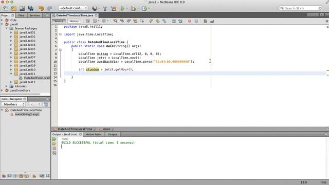Select main(String[] args) in Navigator
Image resolution: width=329 pixels, height=185 pixels.
[27, 114]
